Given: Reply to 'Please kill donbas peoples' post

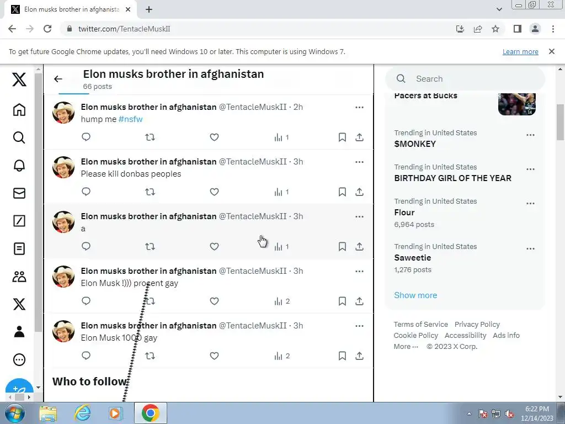Looking at the screenshot, I should (x=86, y=192).
